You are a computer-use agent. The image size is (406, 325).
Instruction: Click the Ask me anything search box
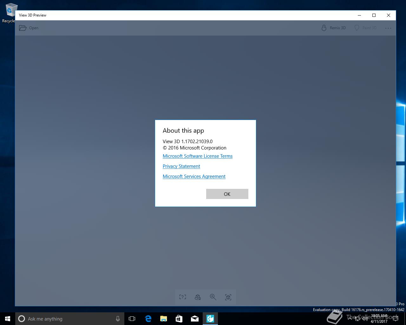pos(69,319)
